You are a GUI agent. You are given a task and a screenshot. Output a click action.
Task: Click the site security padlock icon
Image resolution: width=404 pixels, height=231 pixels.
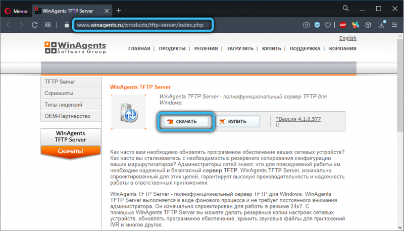point(67,25)
